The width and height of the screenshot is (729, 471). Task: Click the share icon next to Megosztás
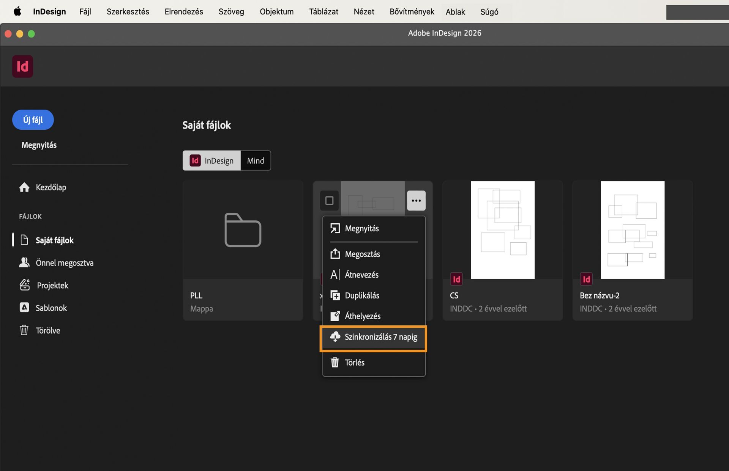[x=335, y=254]
